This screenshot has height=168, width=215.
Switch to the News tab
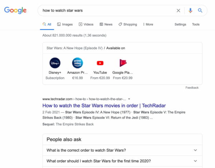pyautogui.click(x=106, y=24)
